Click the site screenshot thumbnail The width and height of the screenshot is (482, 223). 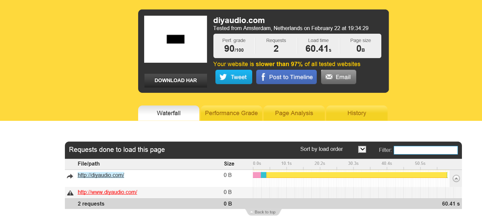176,39
